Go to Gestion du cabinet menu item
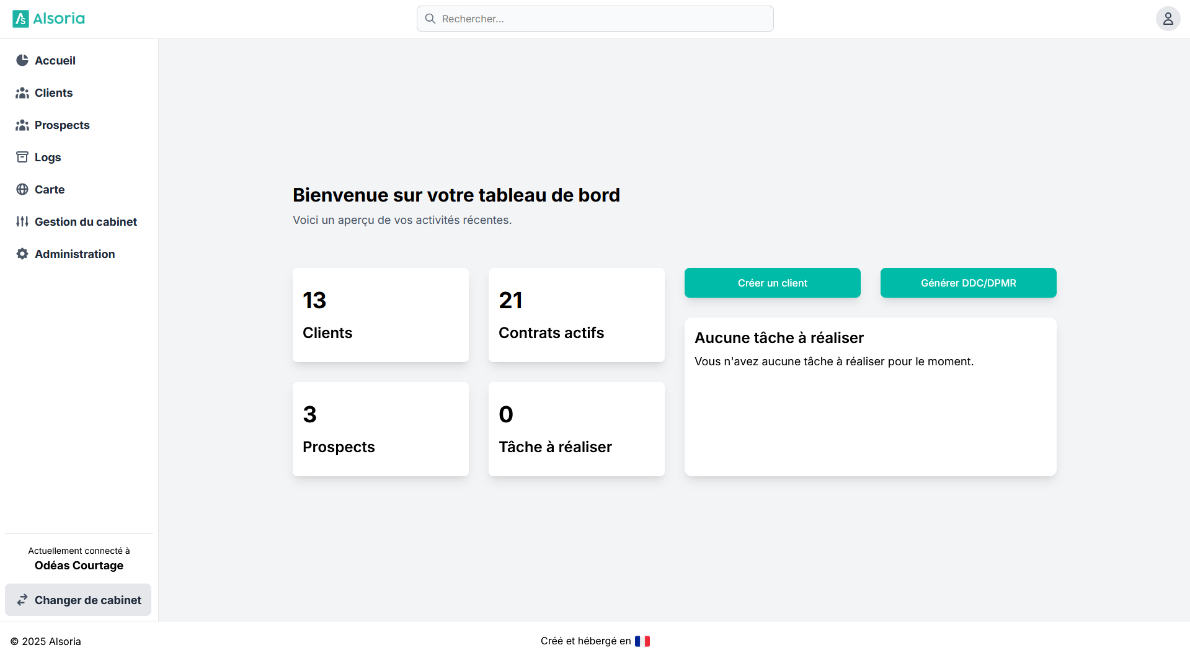Image resolution: width=1190 pixels, height=658 pixels. coord(86,222)
